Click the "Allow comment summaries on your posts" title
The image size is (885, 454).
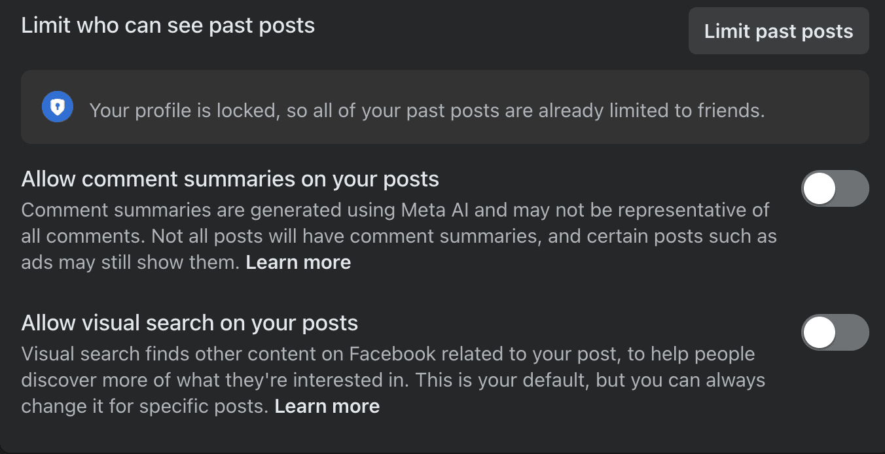tap(230, 179)
